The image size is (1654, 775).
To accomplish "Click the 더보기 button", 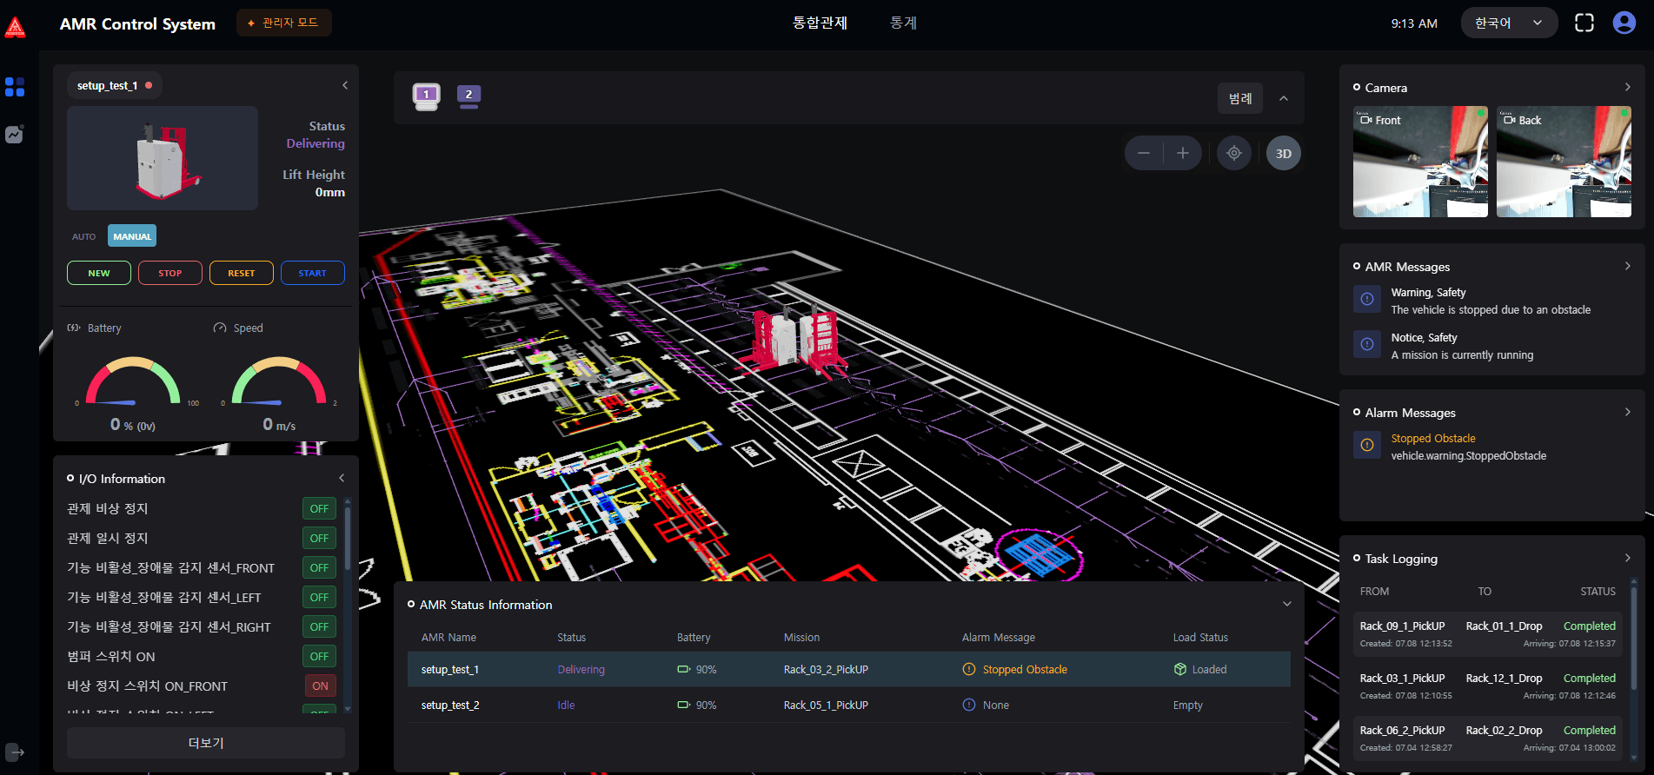I will pos(206,744).
